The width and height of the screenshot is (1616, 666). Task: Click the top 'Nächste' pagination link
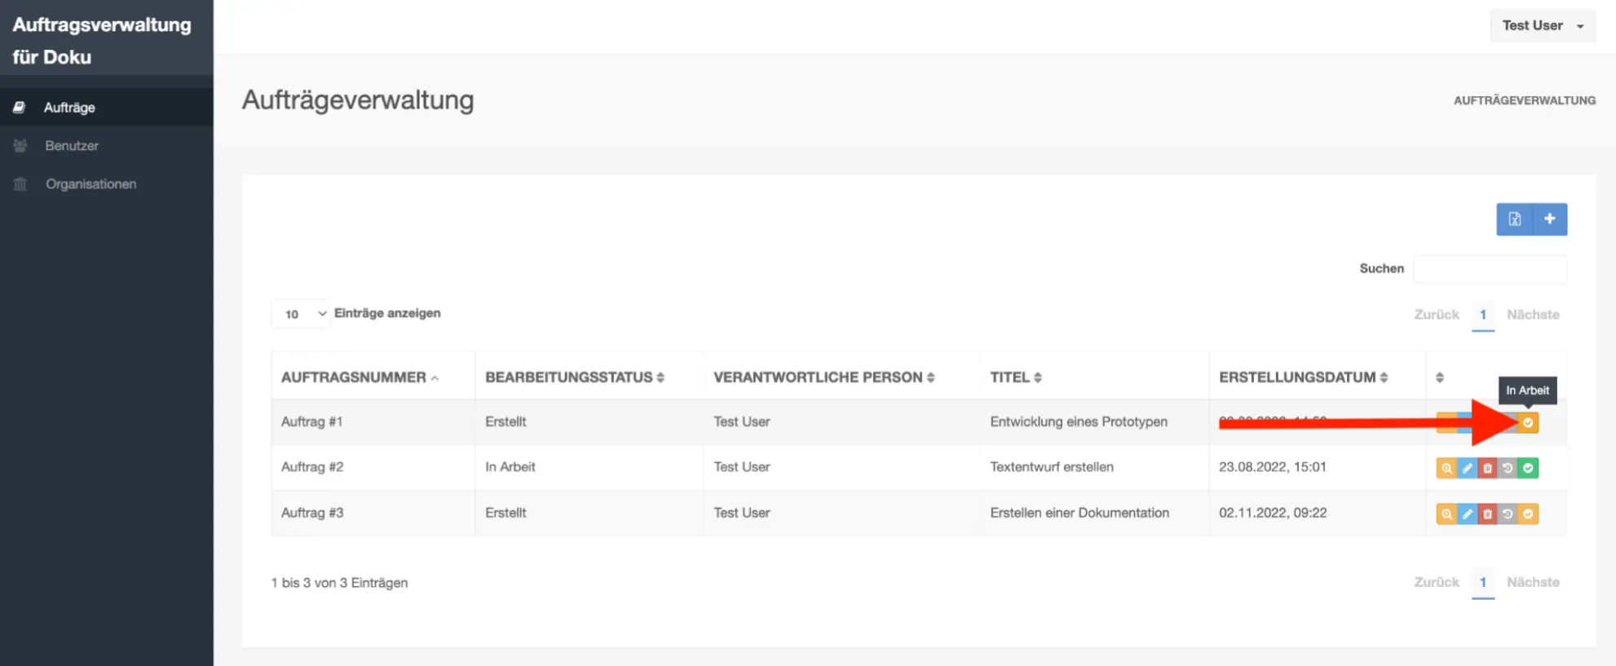(x=1533, y=315)
